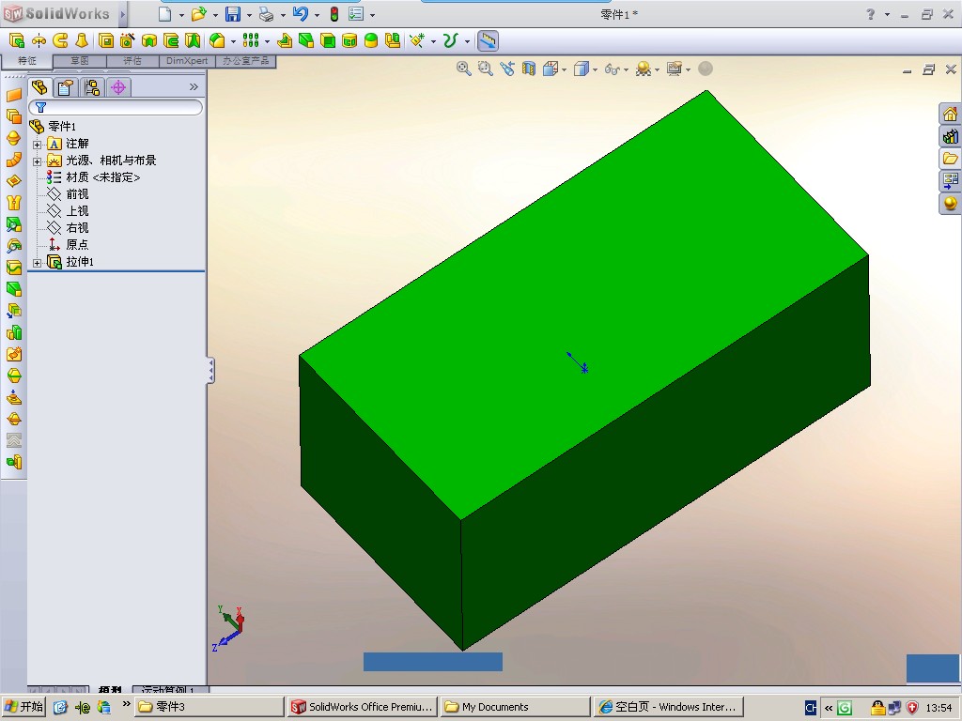The height and width of the screenshot is (721, 962).
Task: Open the Save dropdown arrow
Action: pos(249,15)
